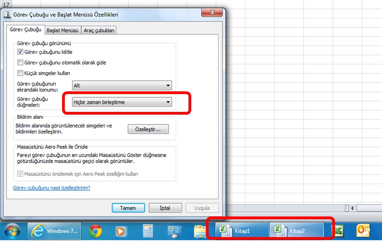Open the "Hiçbir zaman birleştirme" dropdown
The image size is (382, 248).
tap(122, 102)
